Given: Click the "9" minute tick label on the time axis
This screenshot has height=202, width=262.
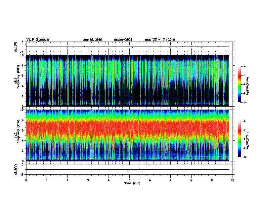Looking at the screenshot, I should [212, 180].
